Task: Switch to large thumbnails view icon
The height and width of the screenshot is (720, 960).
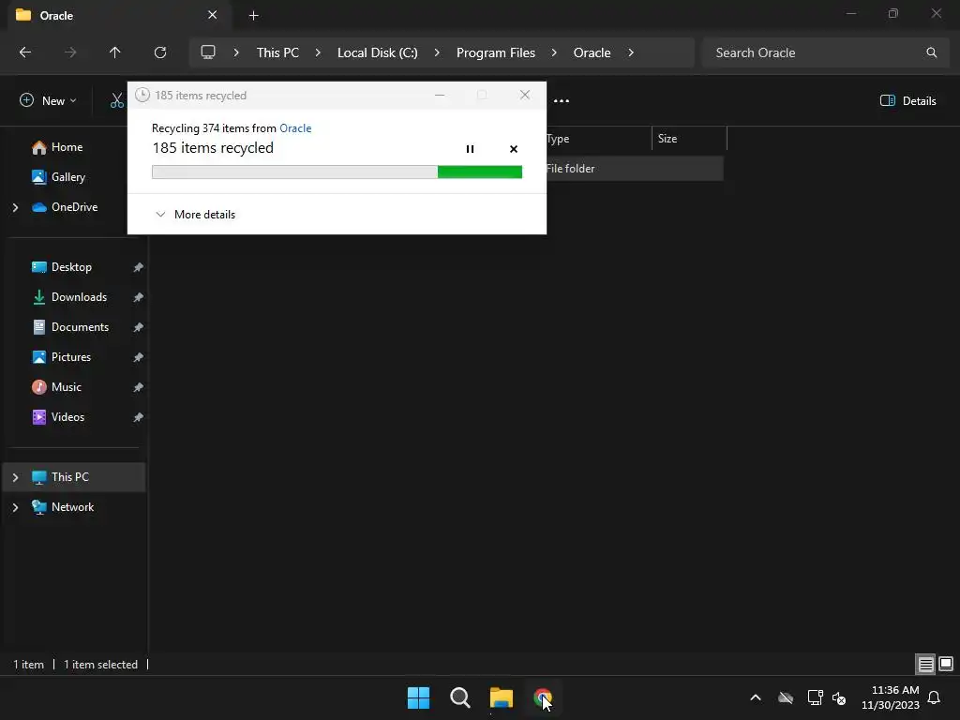Action: click(x=946, y=664)
